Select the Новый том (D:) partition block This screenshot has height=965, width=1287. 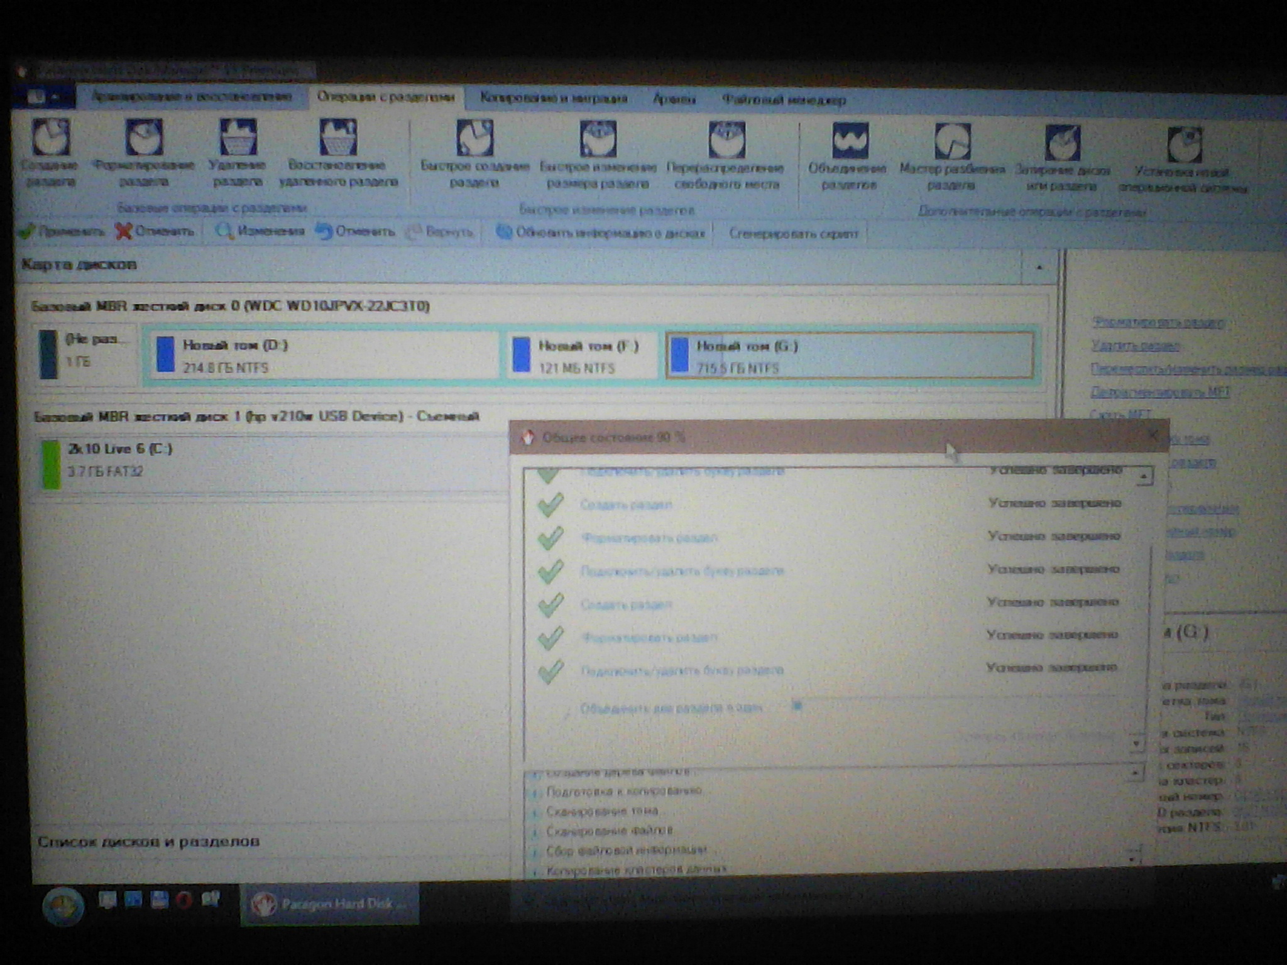pos(323,356)
